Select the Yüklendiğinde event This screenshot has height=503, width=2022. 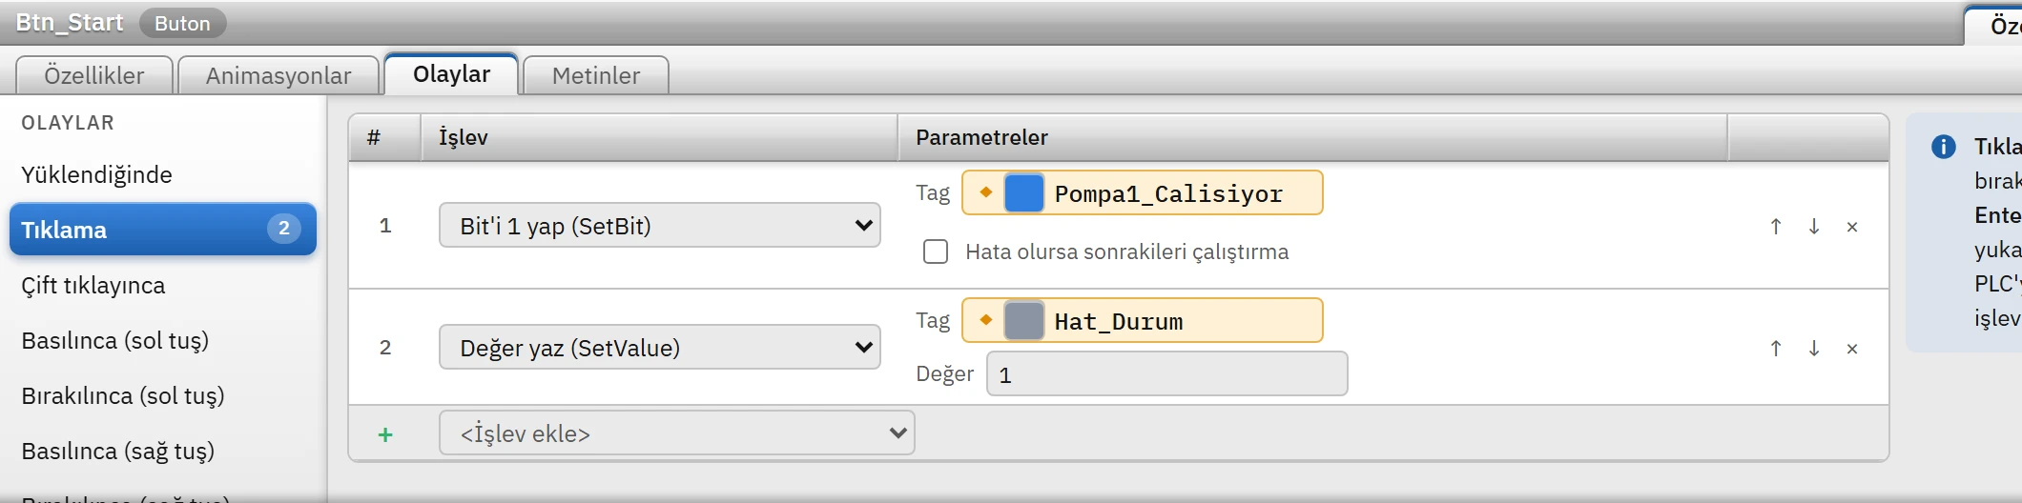(x=162, y=174)
